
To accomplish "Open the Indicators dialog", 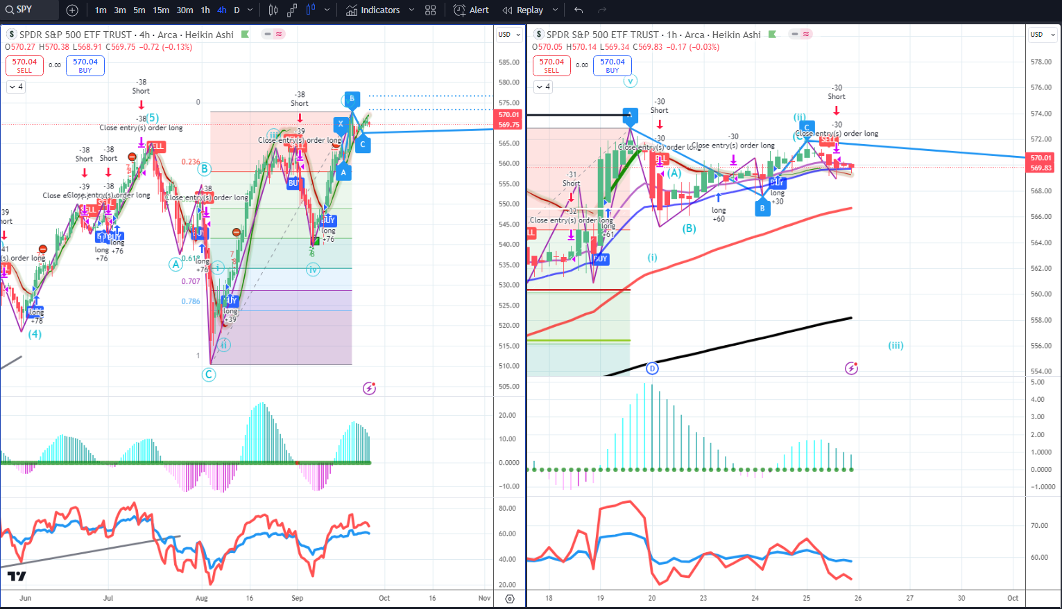I will coord(373,10).
